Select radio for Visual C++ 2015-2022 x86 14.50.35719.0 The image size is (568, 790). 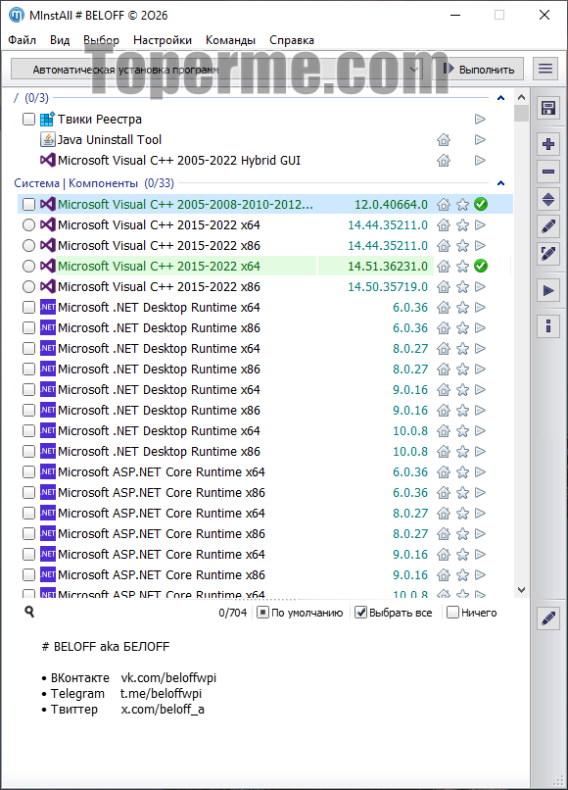click(x=28, y=286)
